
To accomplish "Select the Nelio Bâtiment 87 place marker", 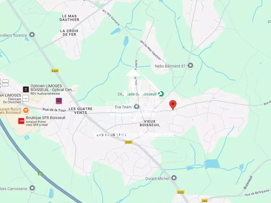I will click(x=190, y=66).
